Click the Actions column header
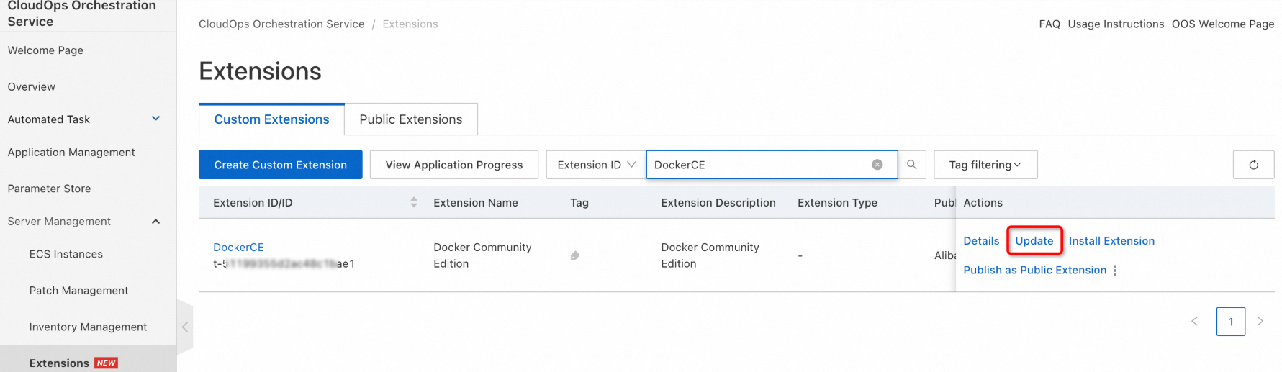1282x372 pixels. coord(983,203)
